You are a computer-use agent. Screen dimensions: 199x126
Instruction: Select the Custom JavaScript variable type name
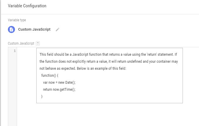coord(34,29)
